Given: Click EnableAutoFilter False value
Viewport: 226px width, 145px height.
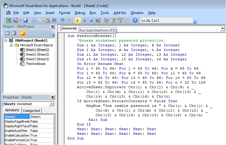Looking at the screenshot, I should [x=42, y=131].
